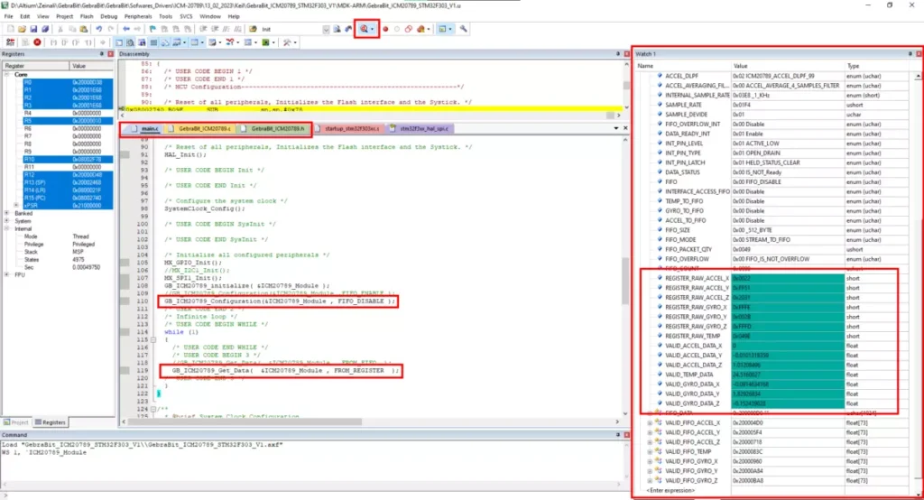Click the breakpoint margin at line 110
This screenshot has width=924, height=500.
[125, 301]
